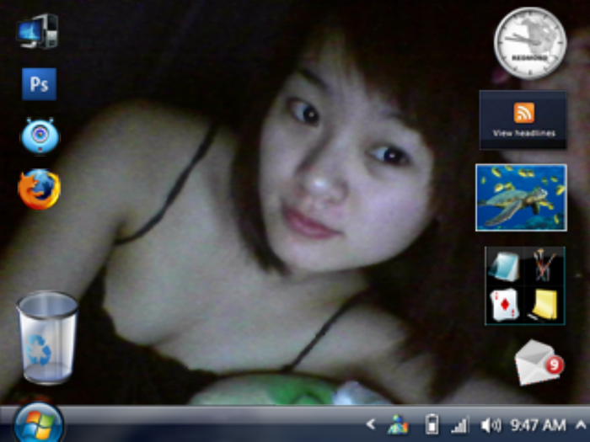Open the mail gadget with 9 unread

pos(538,363)
